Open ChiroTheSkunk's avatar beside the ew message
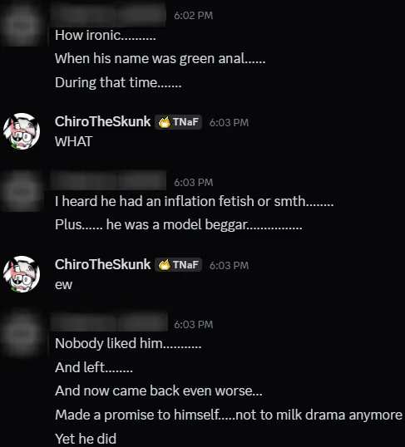The image size is (405, 447). (22, 274)
